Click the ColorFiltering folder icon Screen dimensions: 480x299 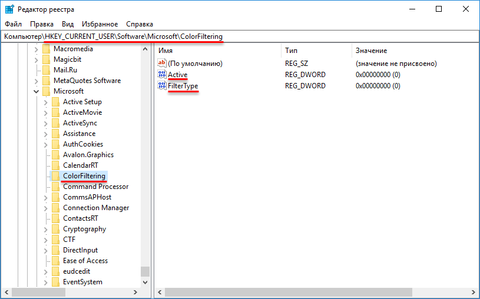click(x=56, y=176)
